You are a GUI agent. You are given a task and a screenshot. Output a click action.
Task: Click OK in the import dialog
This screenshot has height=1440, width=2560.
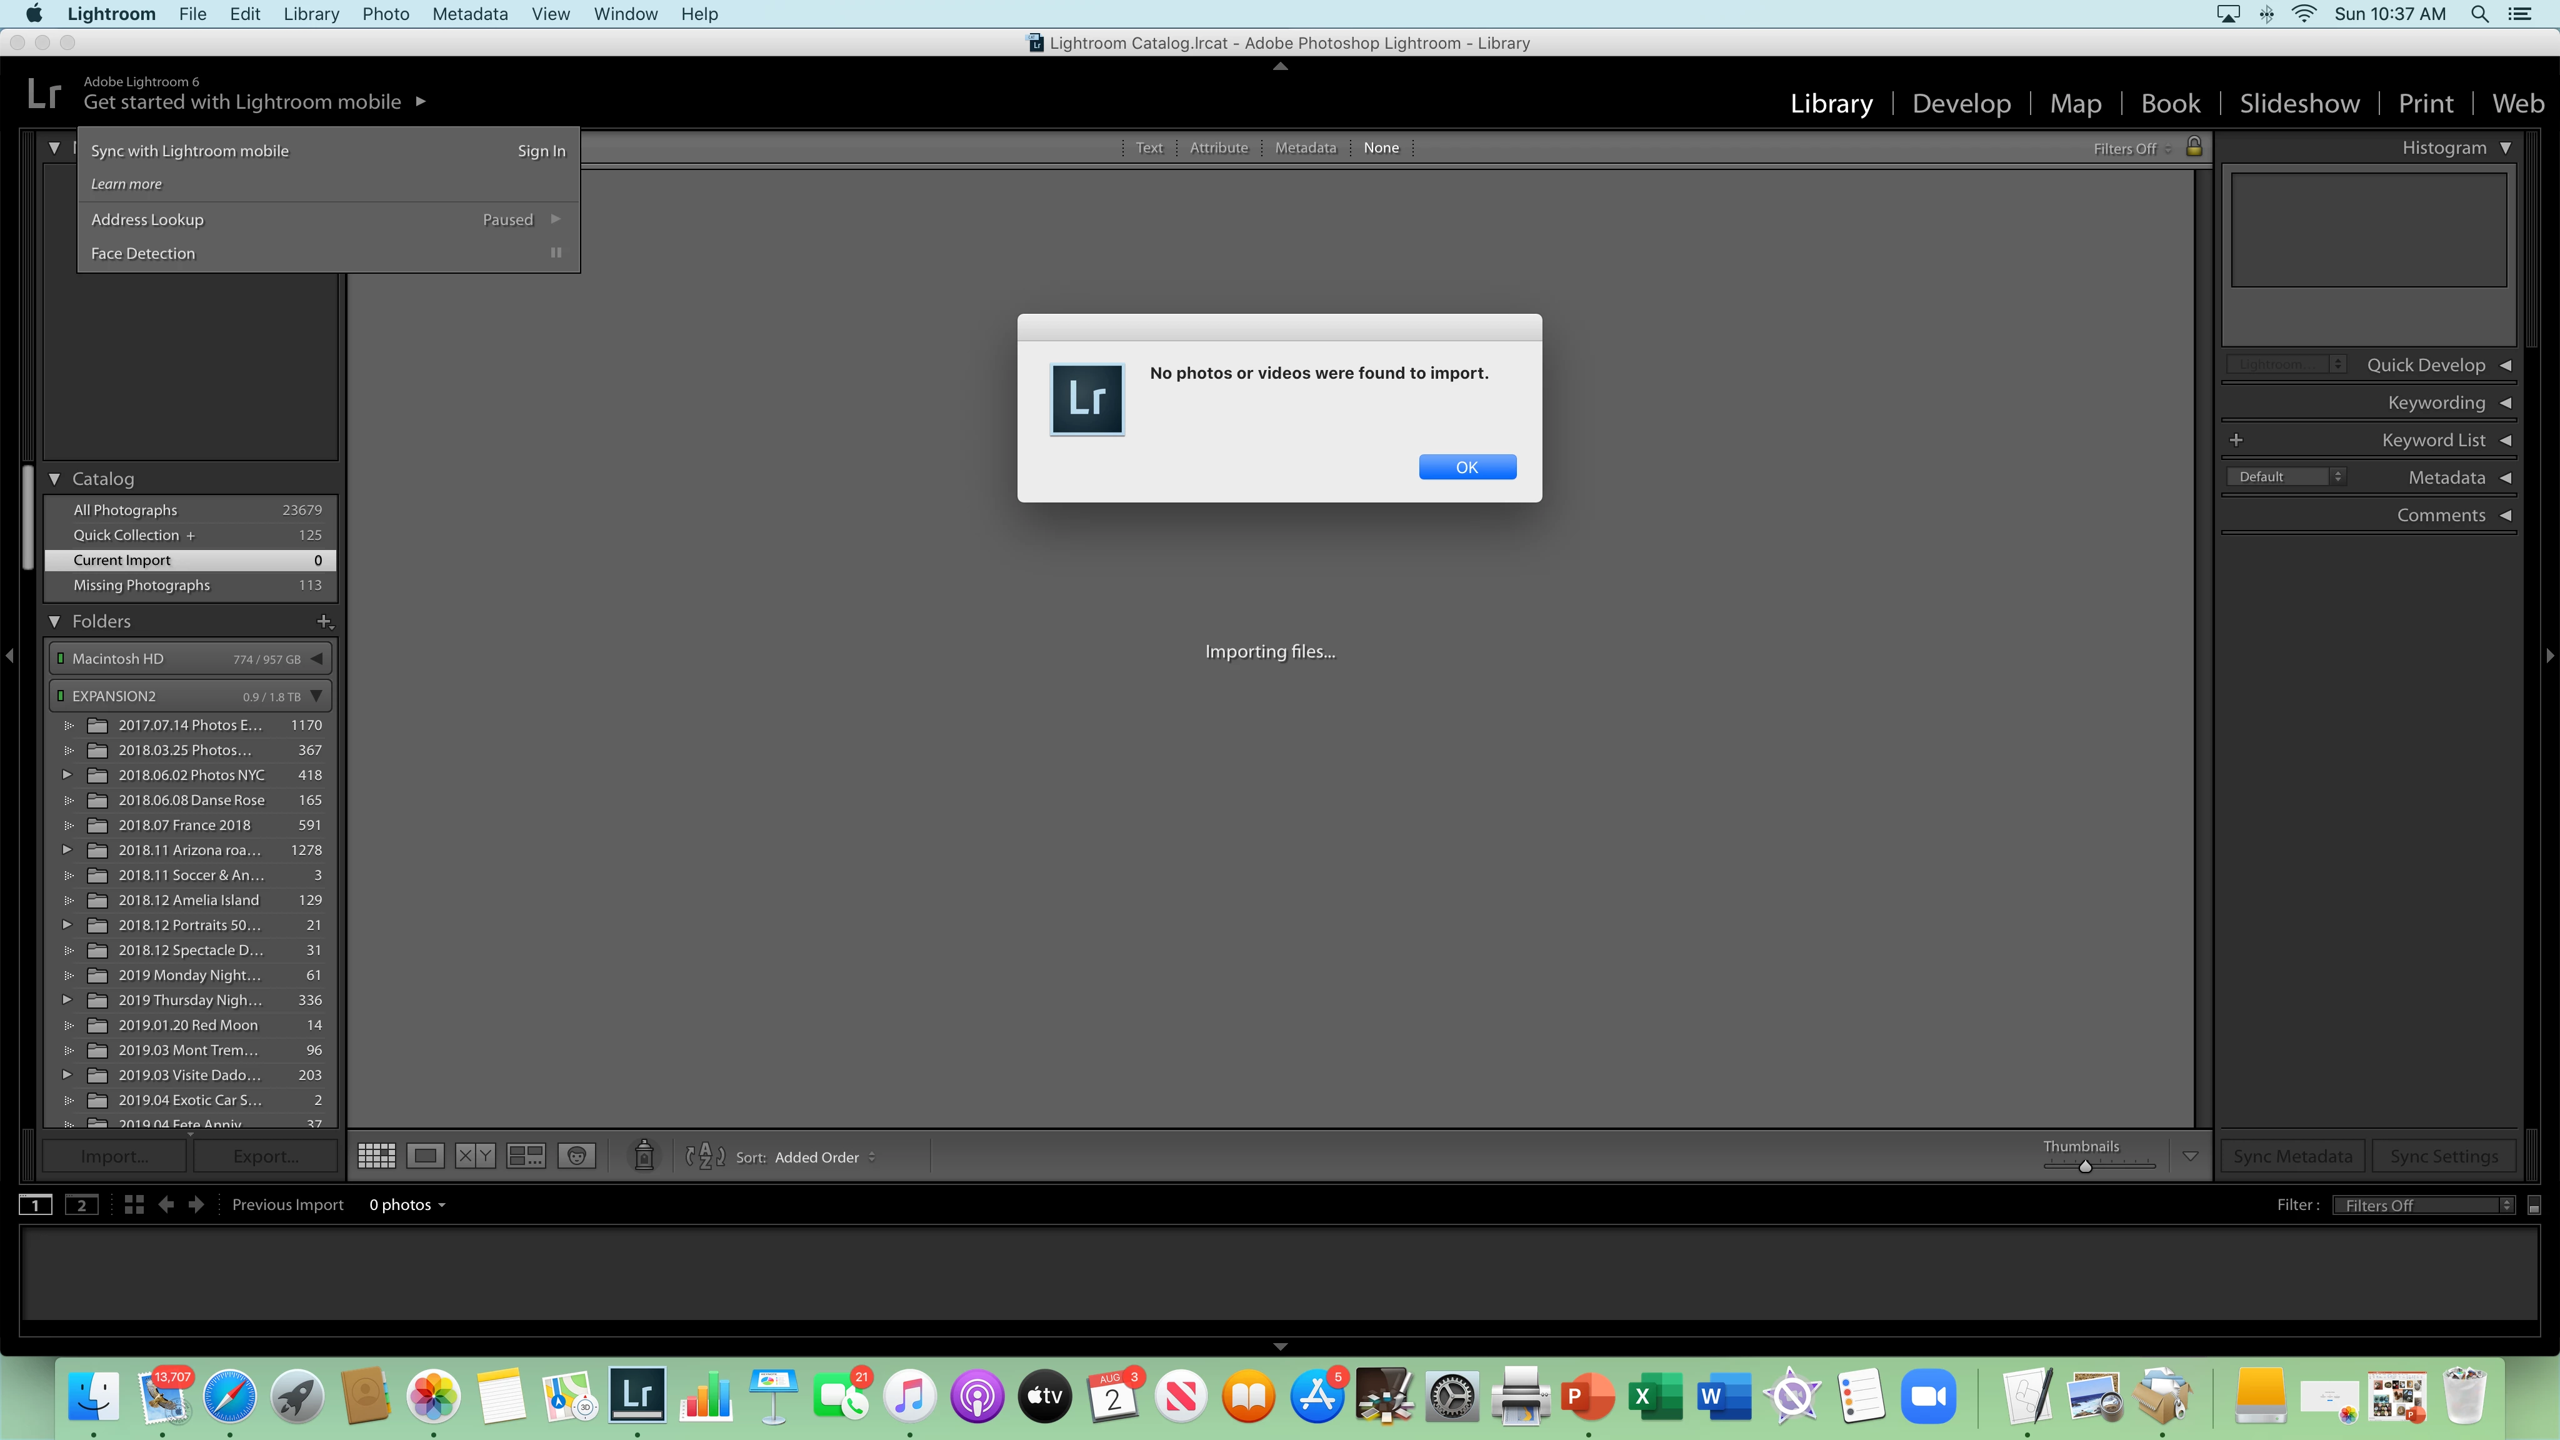point(1467,467)
